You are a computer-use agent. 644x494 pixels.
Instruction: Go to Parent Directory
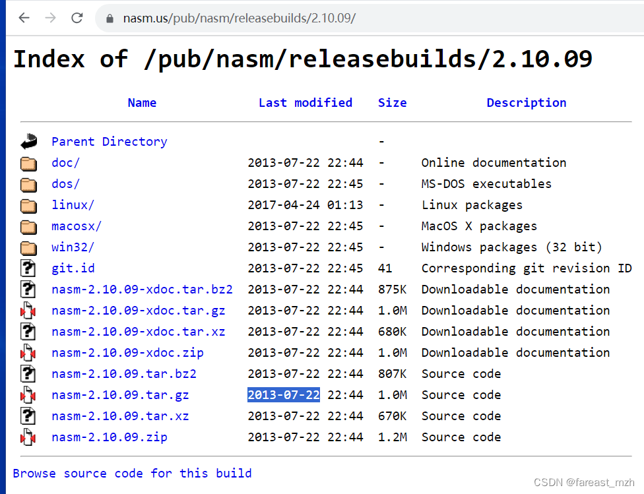109,141
